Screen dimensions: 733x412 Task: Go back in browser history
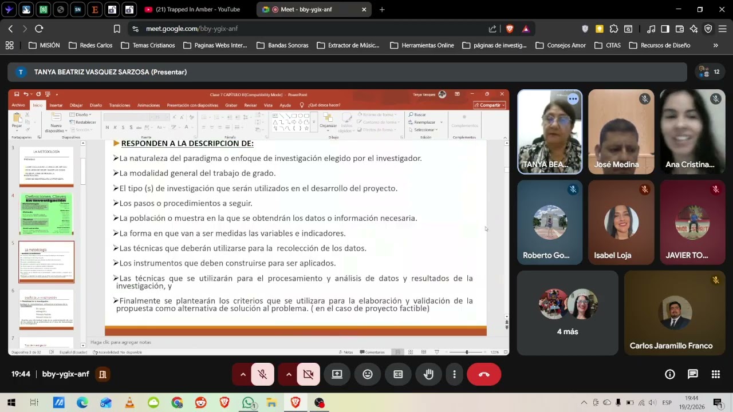pyautogui.click(x=11, y=29)
